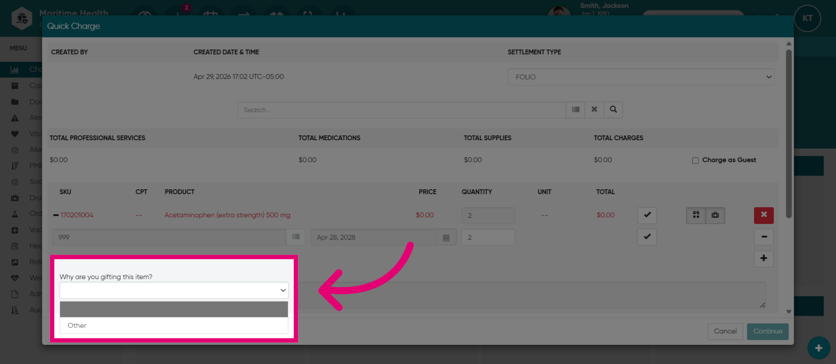Collapse the row for SKU 170201004
Screen dimensions: 836x364
point(56,215)
